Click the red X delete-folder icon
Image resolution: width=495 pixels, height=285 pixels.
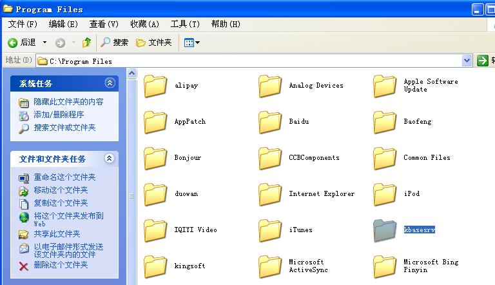[24, 266]
